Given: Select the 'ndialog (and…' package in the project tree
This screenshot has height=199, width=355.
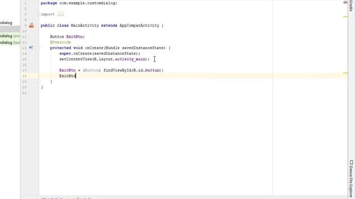Looking at the screenshot, I should [10, 36].
